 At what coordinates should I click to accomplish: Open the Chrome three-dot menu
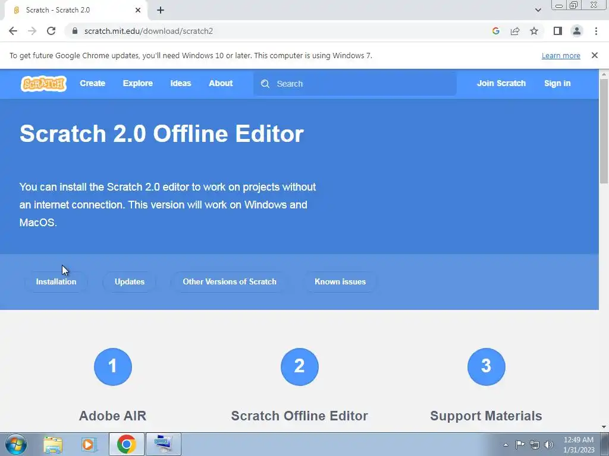pyautogui.click(x=596, y=31)
